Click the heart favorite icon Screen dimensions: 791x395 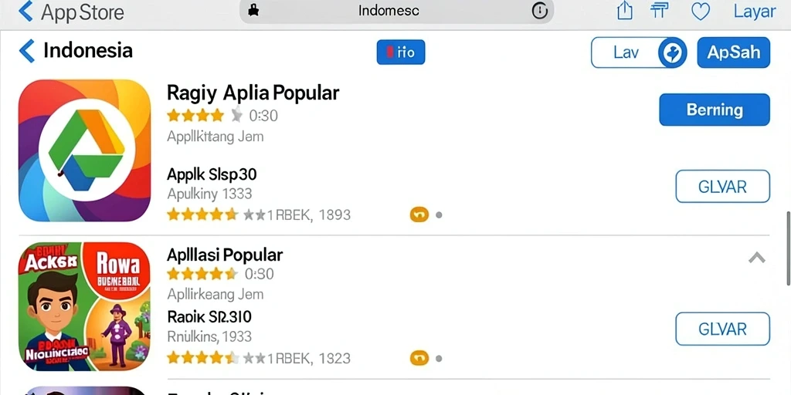click(700, 11)
